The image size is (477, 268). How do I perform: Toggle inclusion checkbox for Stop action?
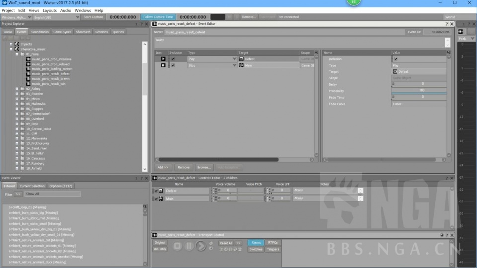(173, 65)
